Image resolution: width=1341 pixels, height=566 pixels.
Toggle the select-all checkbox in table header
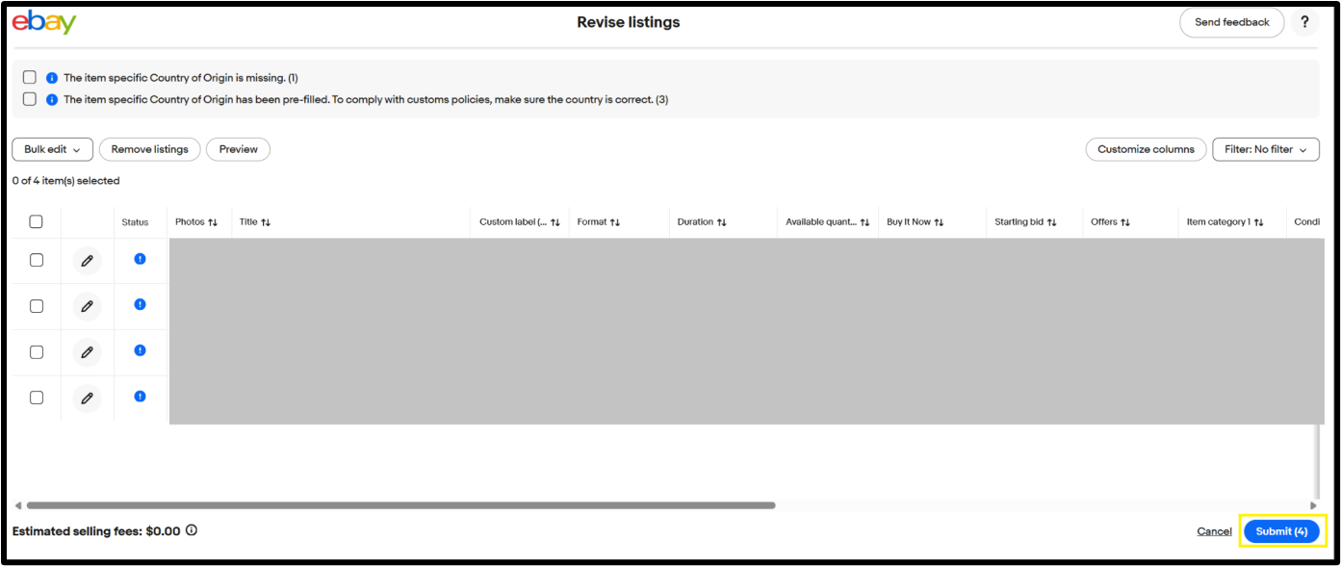pos(37,222)
